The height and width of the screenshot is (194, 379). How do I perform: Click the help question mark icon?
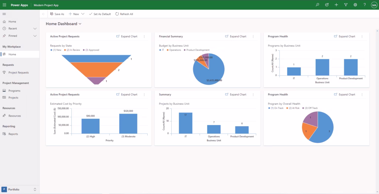[365, 5]
